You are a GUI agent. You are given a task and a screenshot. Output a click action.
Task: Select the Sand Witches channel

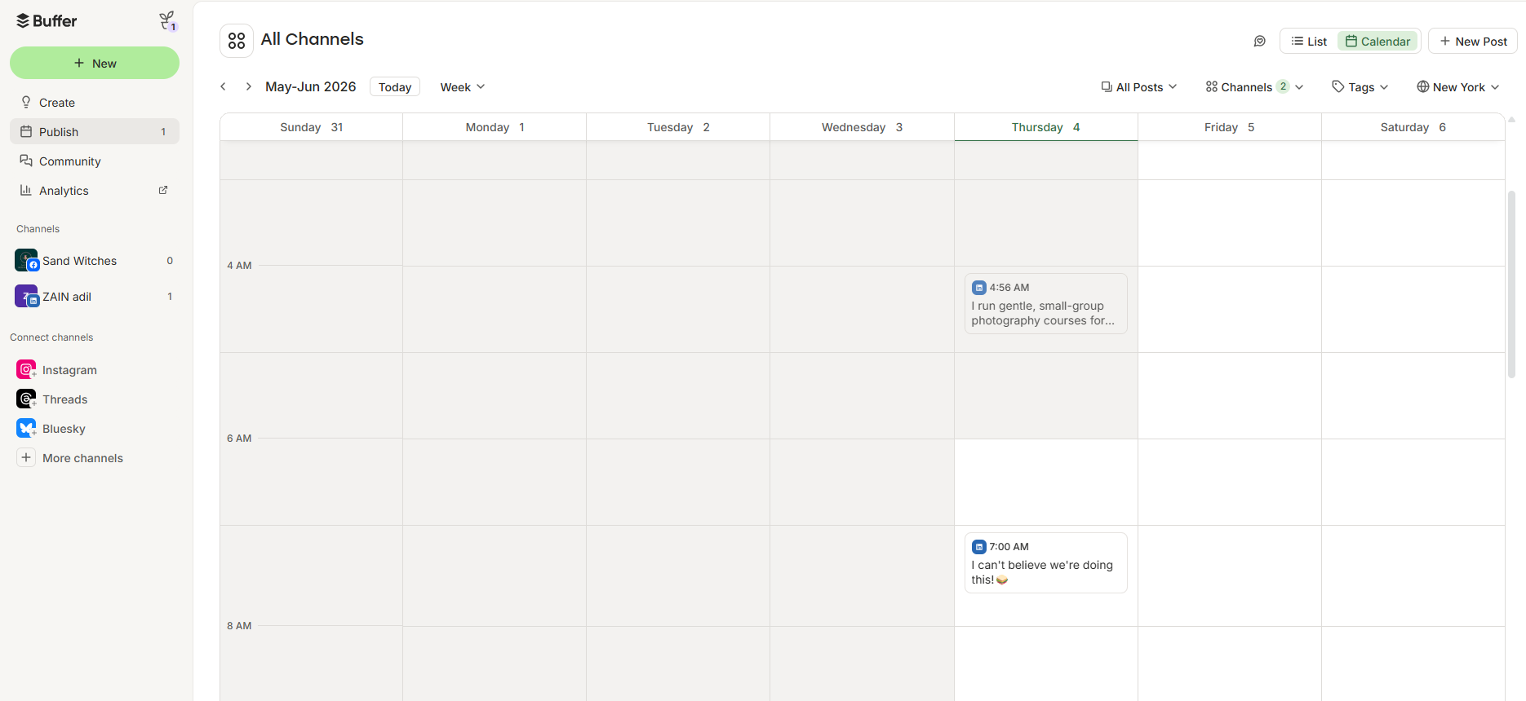point(95,261)
